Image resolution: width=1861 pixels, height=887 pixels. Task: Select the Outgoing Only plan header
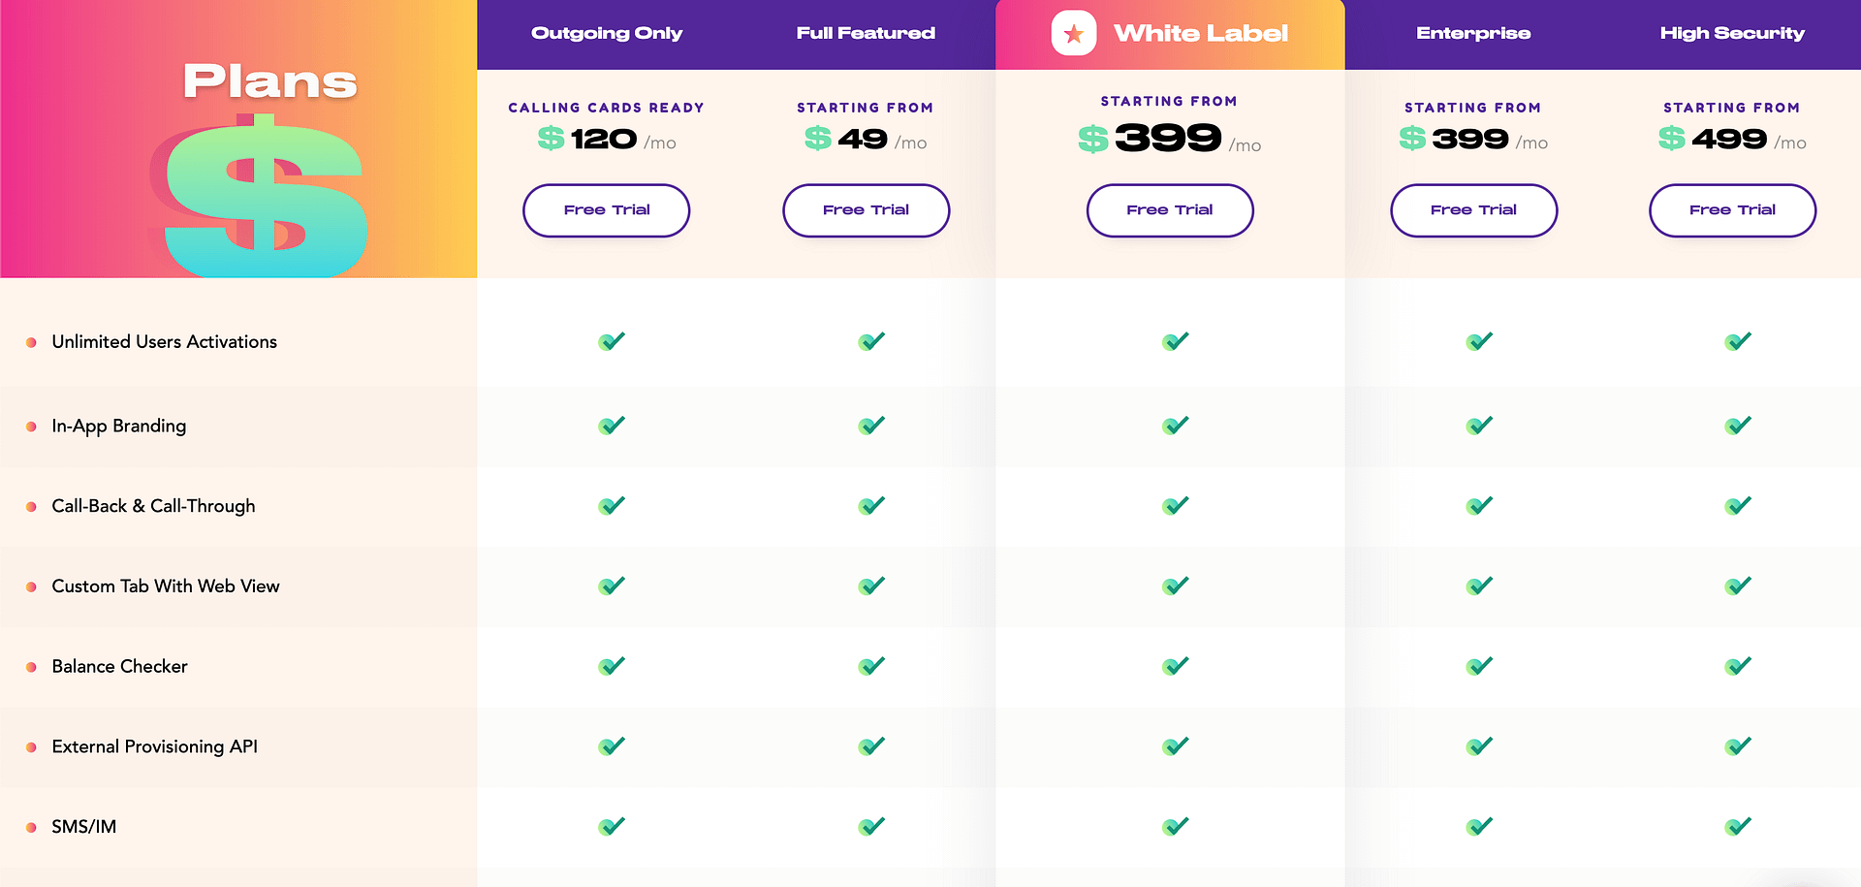coord(607,33)
